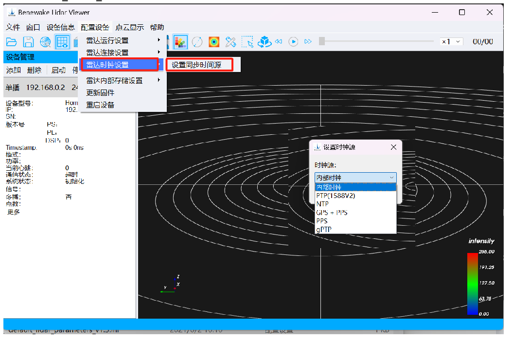Click the save floppy disk icon
Viewport: 513px width, 342px height.
tap(29, 42)
